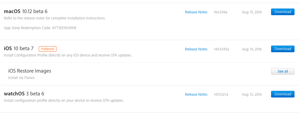See all iOS Restore Images
Screen dimensions: 304x113
283,71
